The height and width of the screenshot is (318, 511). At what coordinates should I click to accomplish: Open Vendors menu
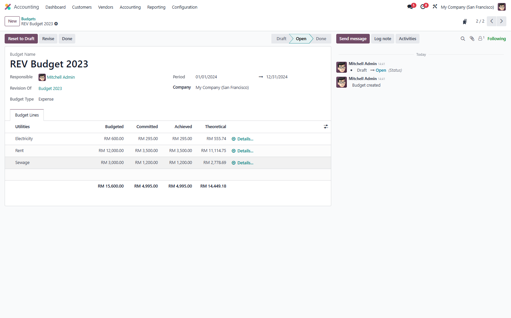pos(106,7)
